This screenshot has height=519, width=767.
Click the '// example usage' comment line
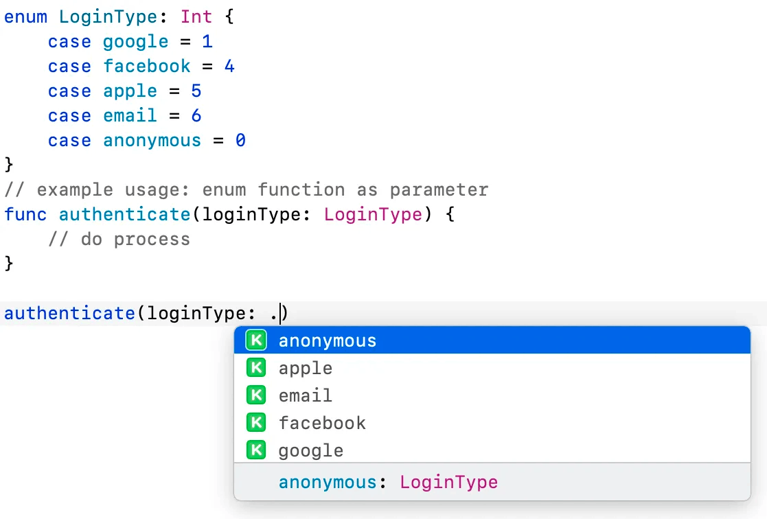tap(247, 189)
